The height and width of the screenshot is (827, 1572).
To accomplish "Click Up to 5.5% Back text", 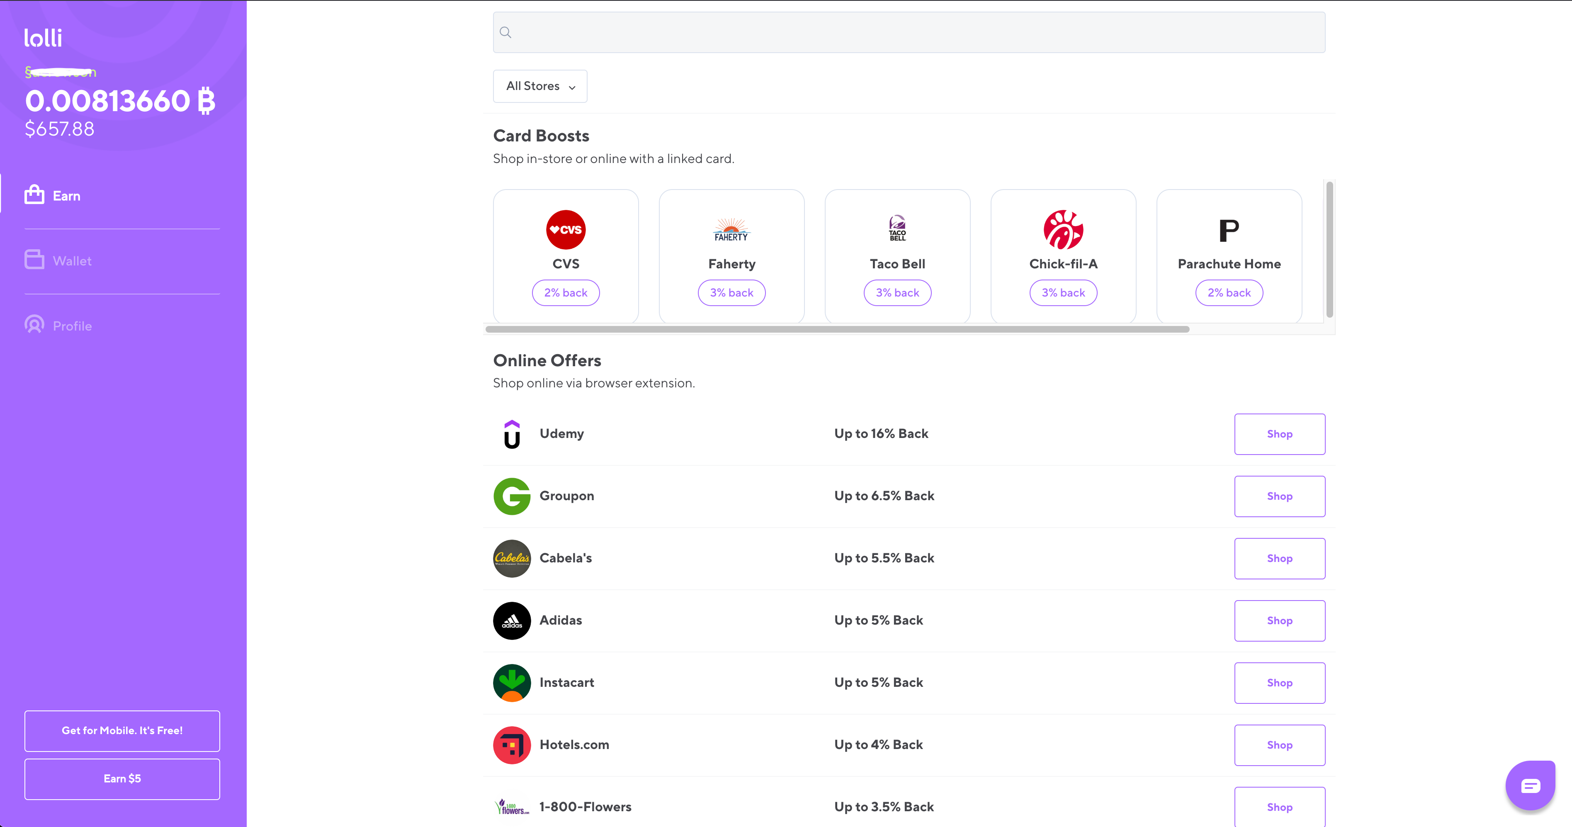I will click(884, 559).
